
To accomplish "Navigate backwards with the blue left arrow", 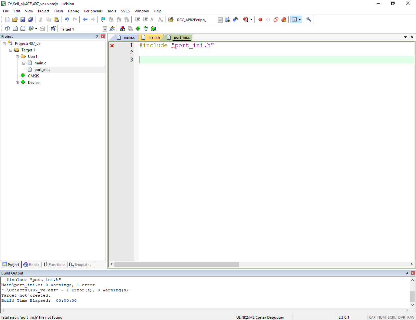I will pyautogui.click(x=85, y=20).
